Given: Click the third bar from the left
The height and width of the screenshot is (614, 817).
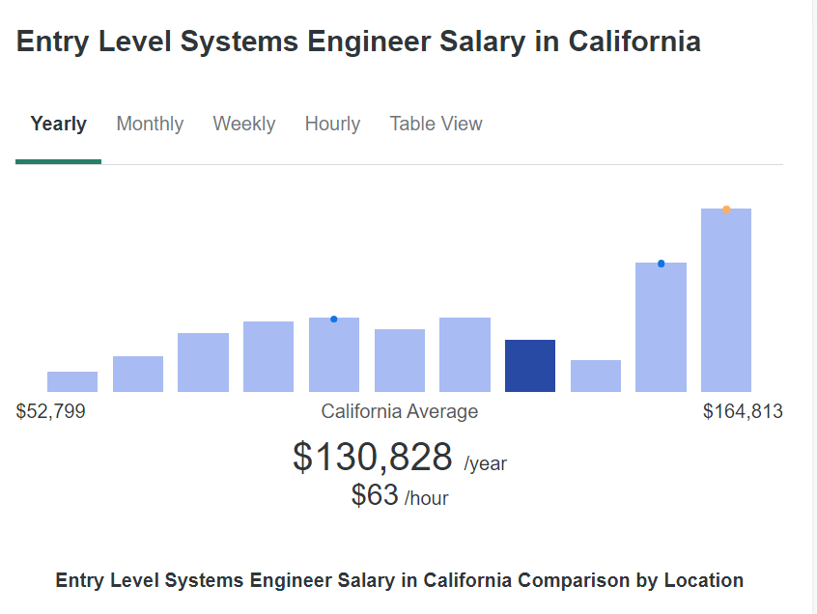Looking at the screenshot, I should pyautogui.click(x=203, y=362).
